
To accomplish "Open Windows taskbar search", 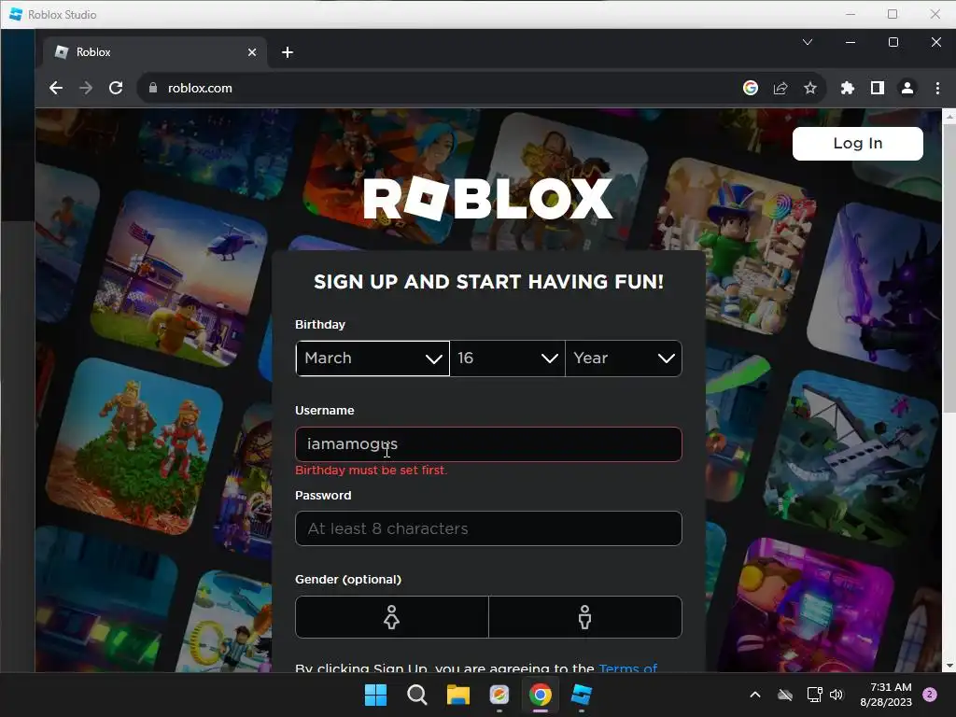I will pyautogui.click(x=417, y=695).
